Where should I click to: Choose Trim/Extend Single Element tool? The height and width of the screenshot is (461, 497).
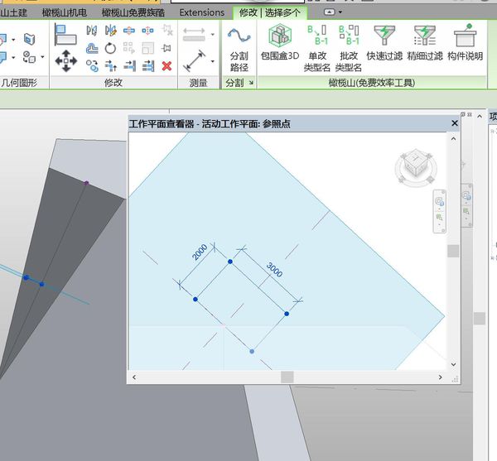(x=129, y=66)
